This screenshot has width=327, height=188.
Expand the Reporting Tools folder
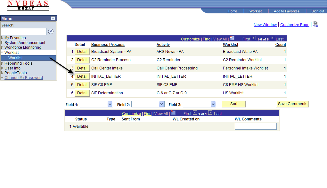2,63
